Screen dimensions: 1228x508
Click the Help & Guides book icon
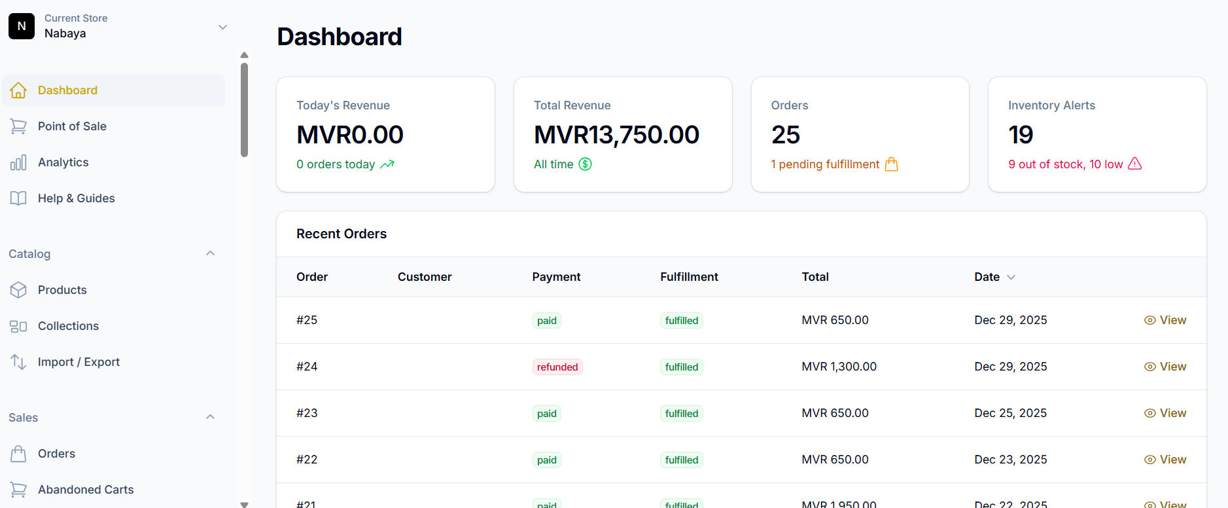(x=18, y=198)
